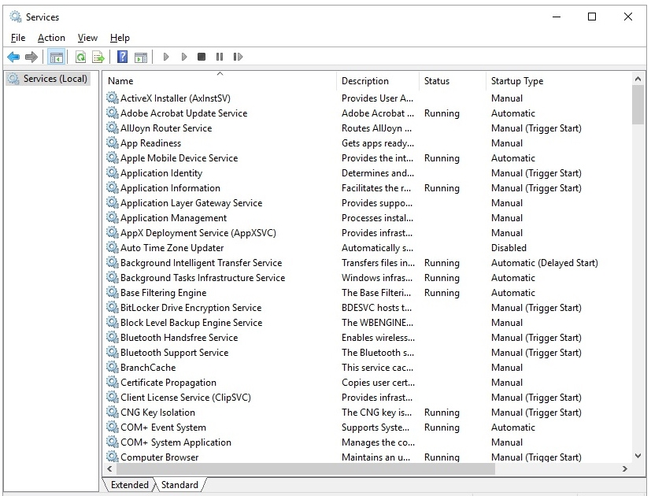Image resolution: width=651 pixels, height=496 pixels.
Task: Toggle Show/Hide Console Tree icon
Action: (x=56, y=57)
